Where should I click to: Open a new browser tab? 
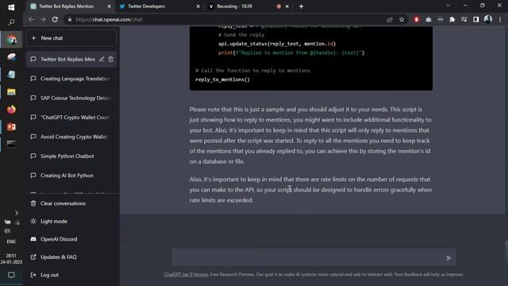302,6
